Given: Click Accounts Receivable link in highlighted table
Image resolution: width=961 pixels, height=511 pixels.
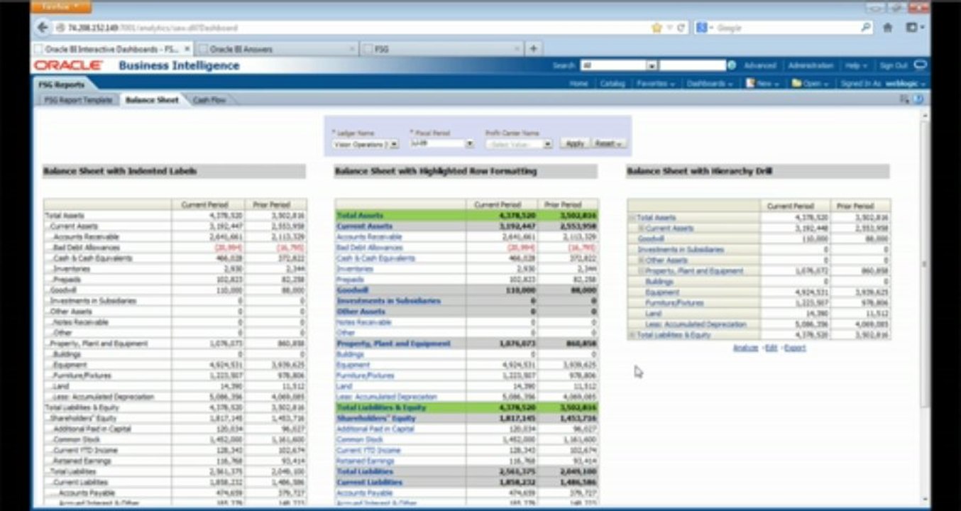Looking at the screenshot, I should tap(369, 237).
